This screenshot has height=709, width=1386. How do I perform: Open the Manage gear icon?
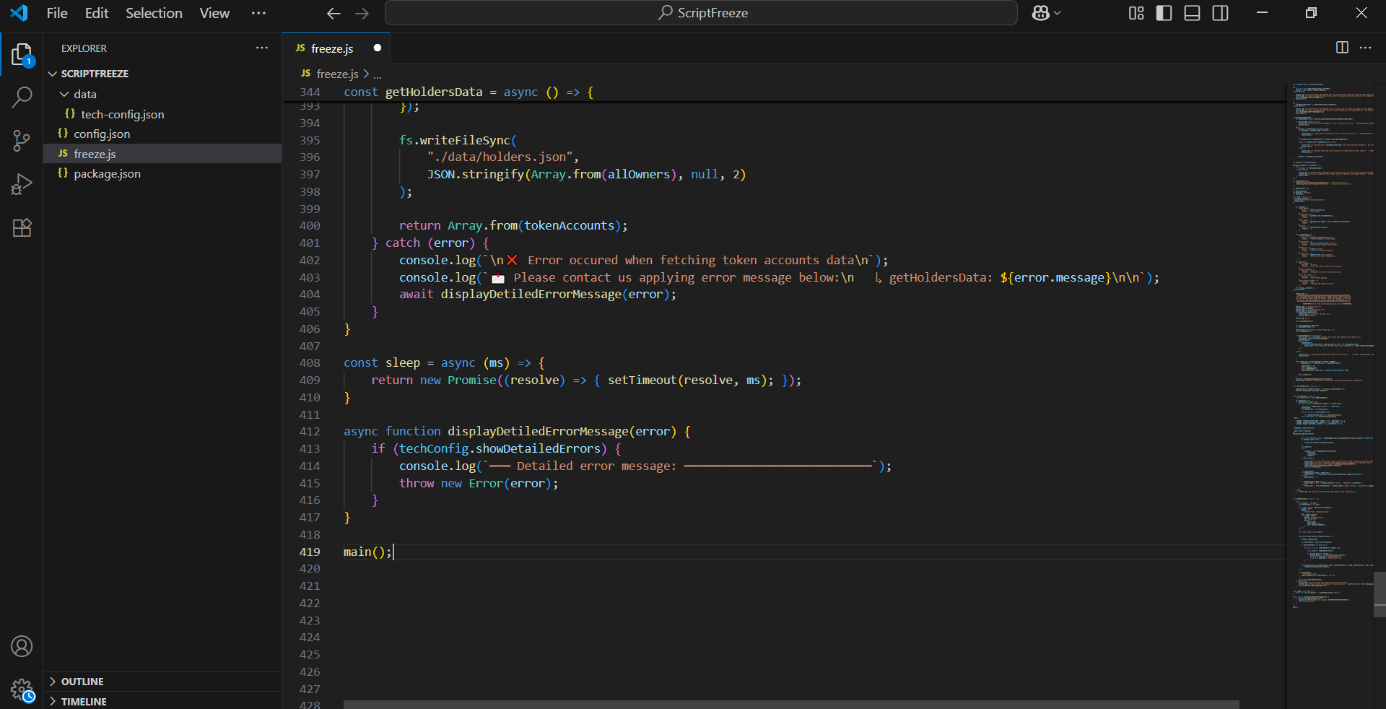[22, 691]
